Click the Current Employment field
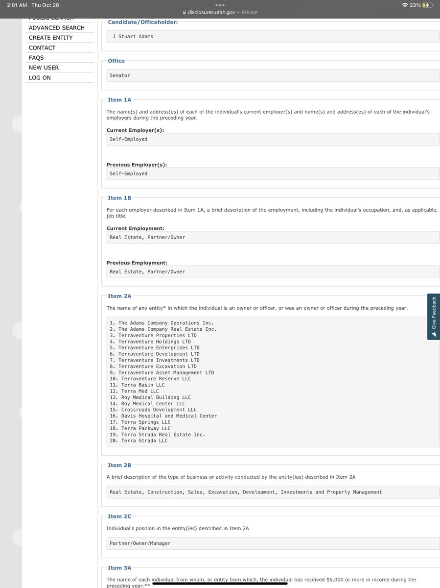 [x=273, y=237]
